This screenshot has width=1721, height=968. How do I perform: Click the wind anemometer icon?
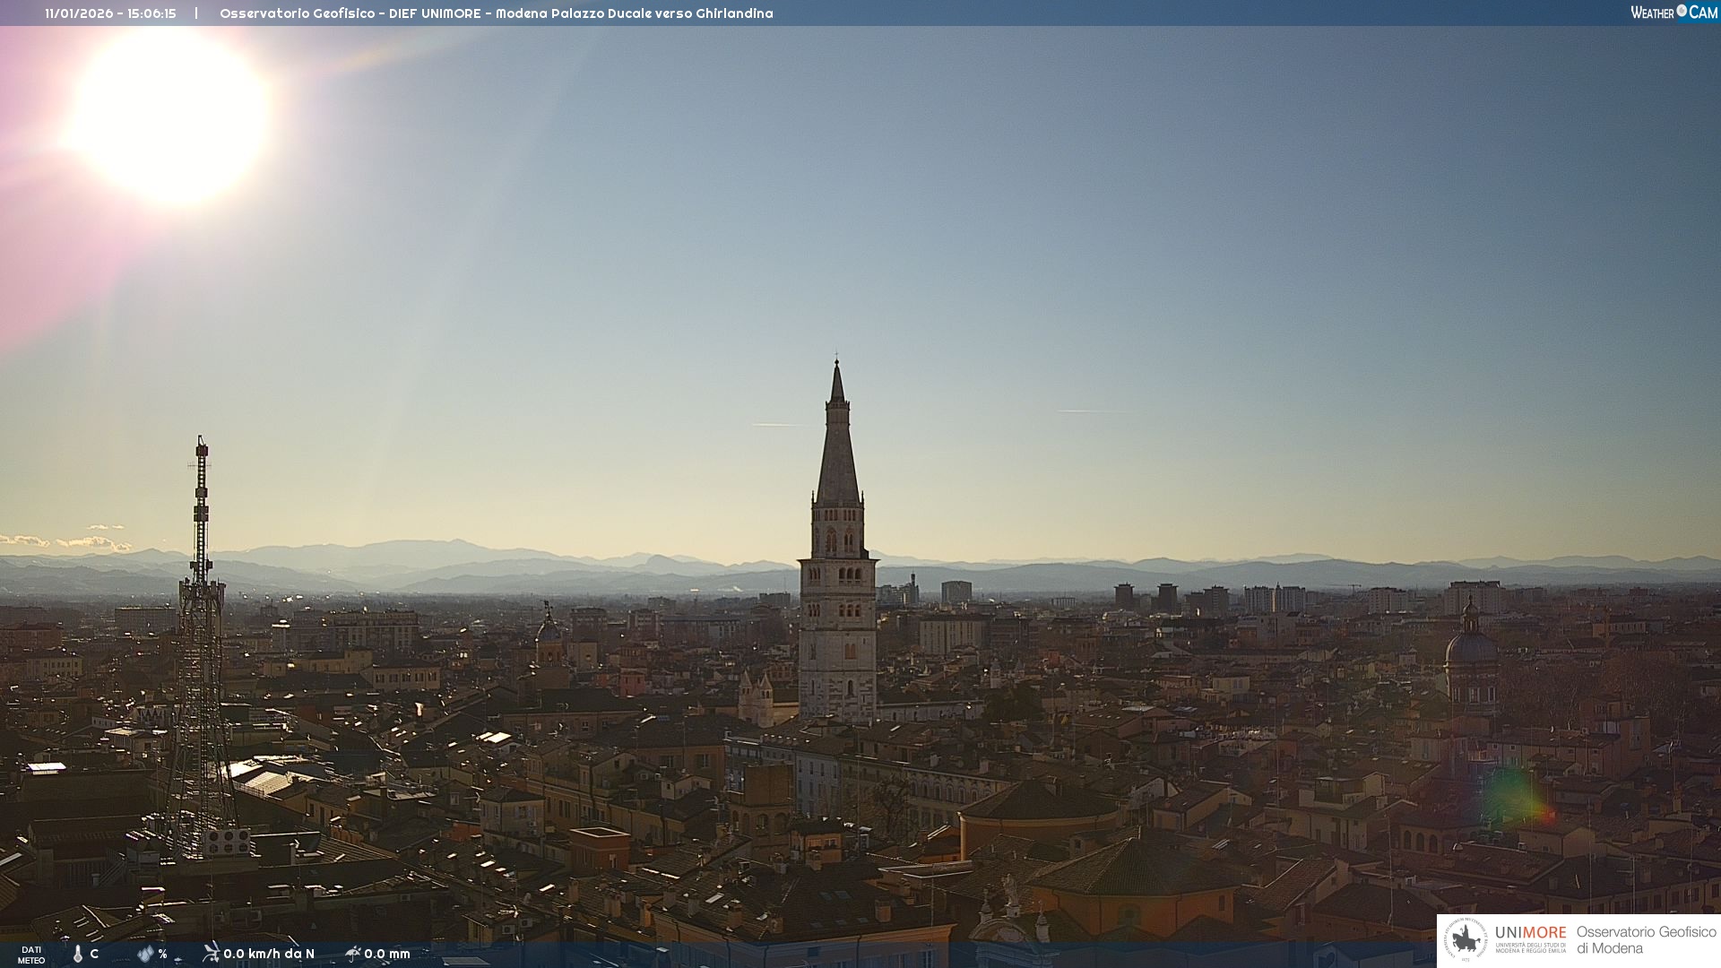211,953
